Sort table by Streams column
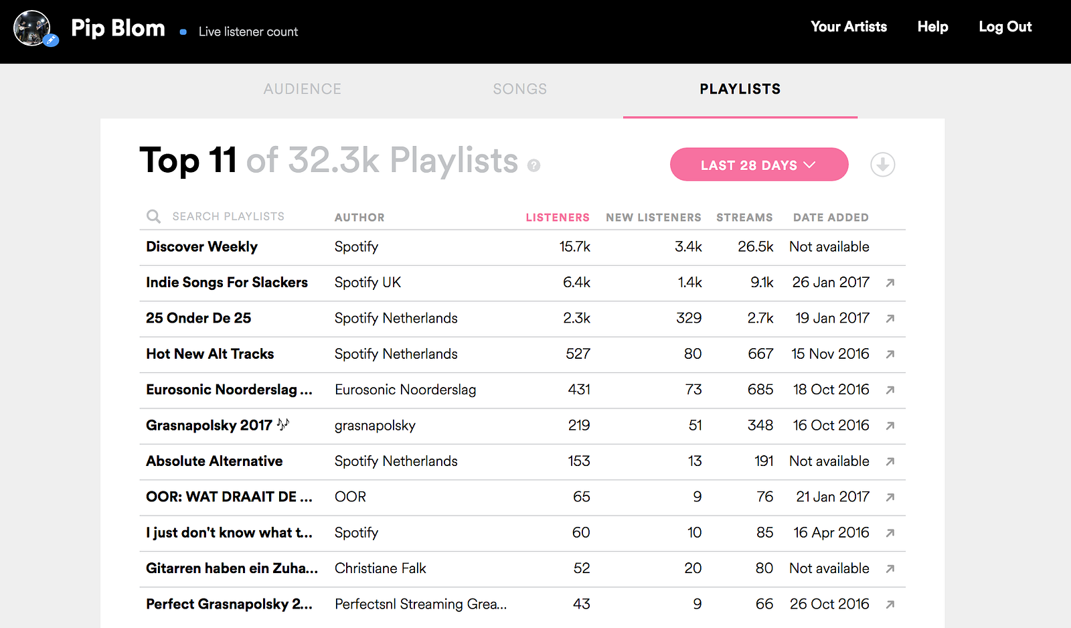This screenshot has height=628, width=1071. [x=744, y=218]
